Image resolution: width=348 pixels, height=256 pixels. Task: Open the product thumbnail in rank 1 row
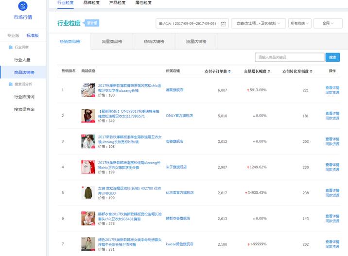pyautogui.click(x=88, y=90)
